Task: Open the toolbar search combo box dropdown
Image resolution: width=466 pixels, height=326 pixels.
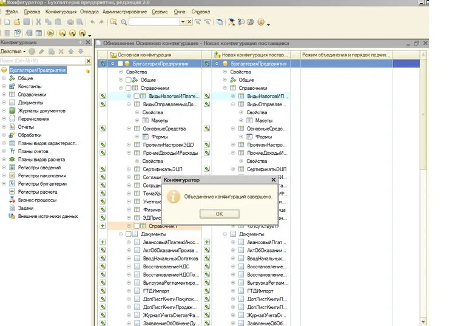Action: click(x=183, y=22)
